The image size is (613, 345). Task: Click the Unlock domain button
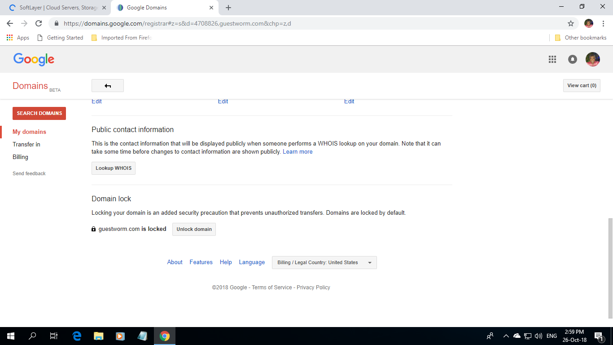coord(194,229)
